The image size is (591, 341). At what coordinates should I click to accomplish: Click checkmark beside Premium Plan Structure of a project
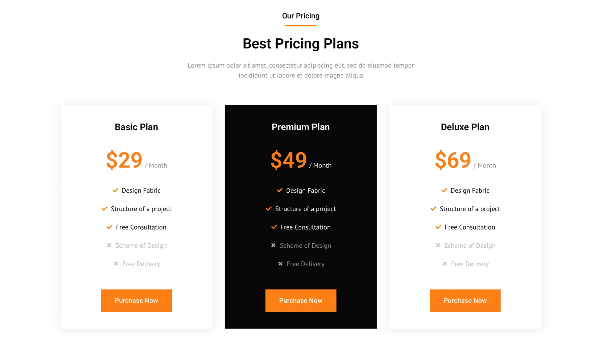click(x=269, y=209)
